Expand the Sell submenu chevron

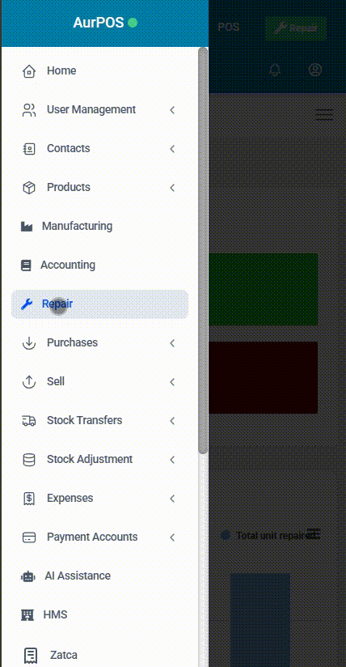click(172, 382)
